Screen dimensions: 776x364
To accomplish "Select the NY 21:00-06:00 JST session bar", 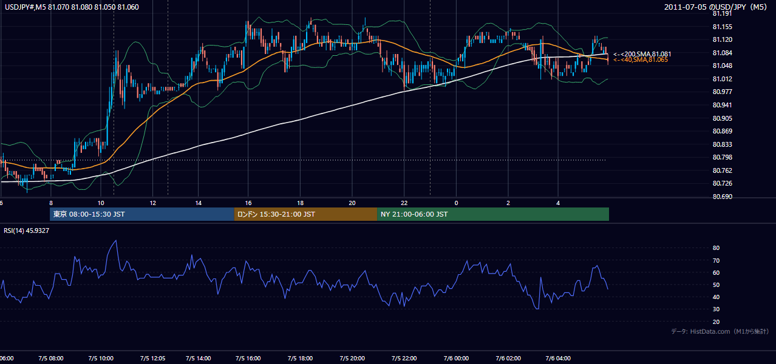I will [x=493, y=214].
